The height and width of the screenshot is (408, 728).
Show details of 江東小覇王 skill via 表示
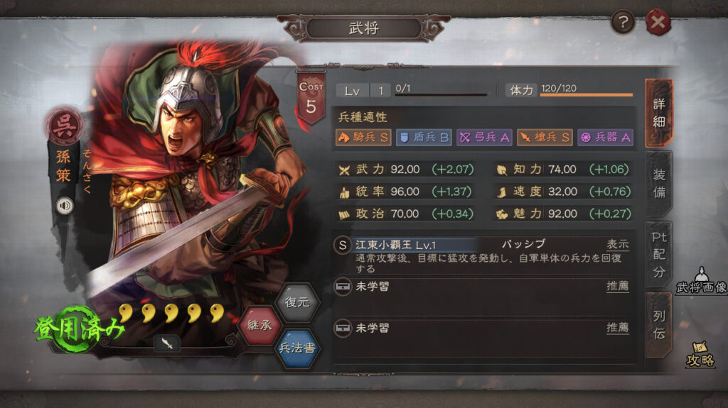618,244
